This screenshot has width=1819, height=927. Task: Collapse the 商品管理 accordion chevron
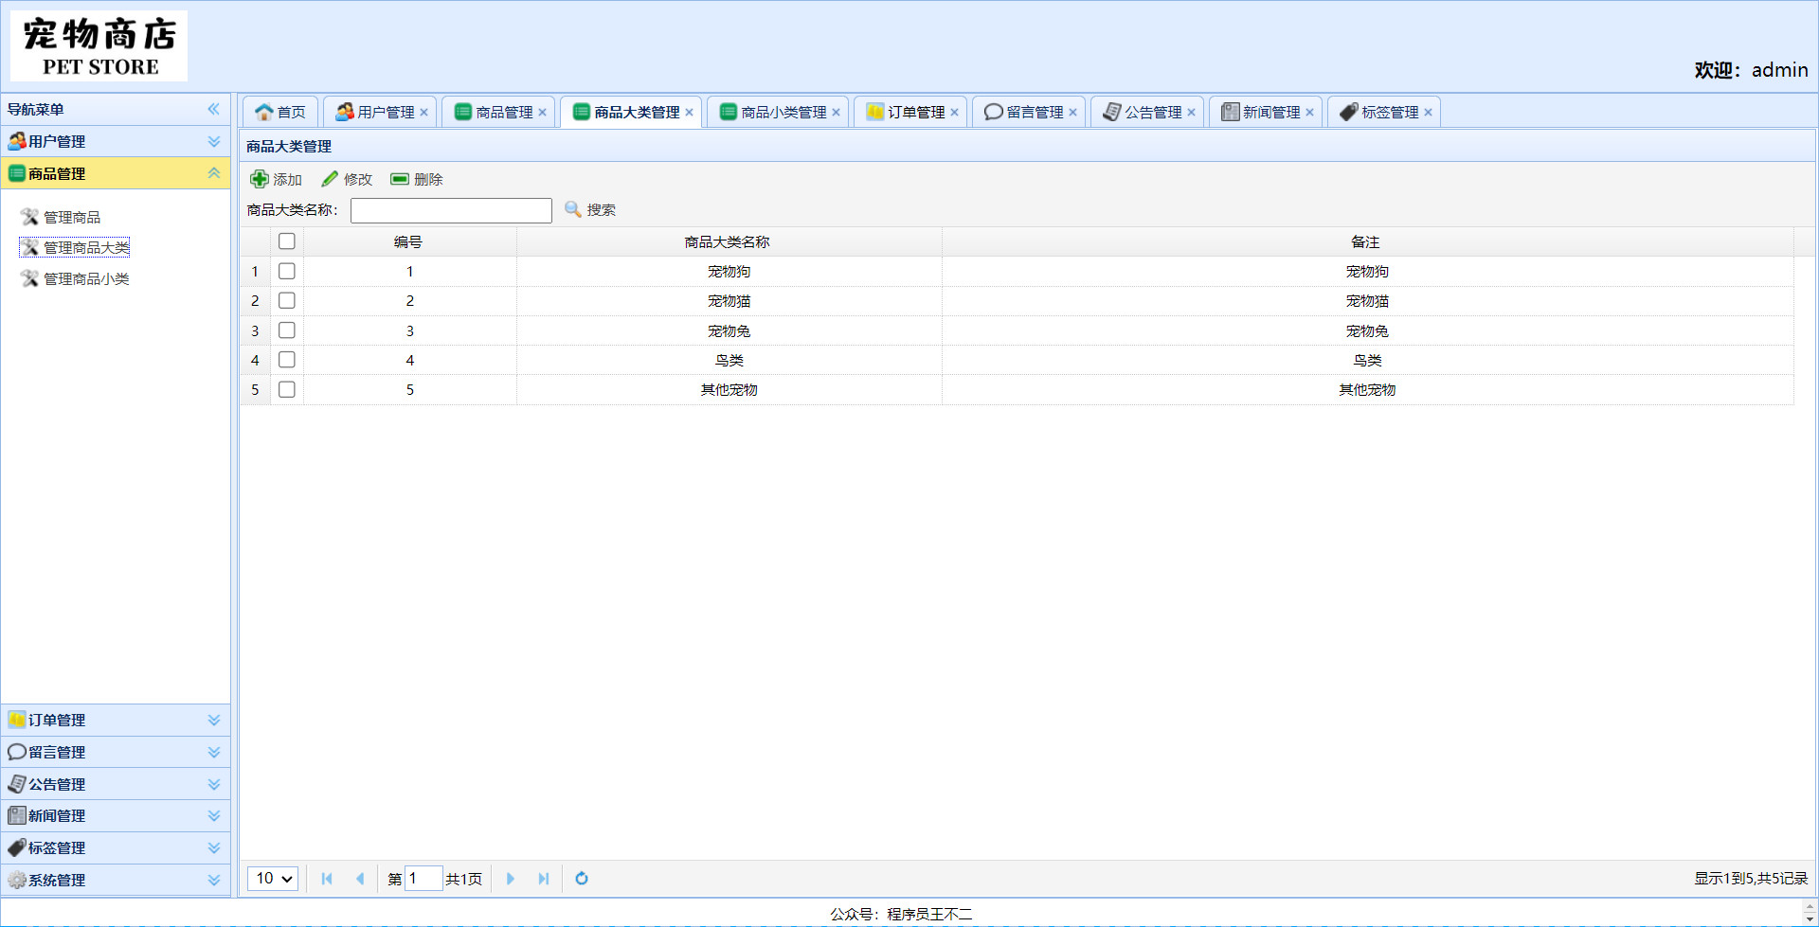point(214,173)
